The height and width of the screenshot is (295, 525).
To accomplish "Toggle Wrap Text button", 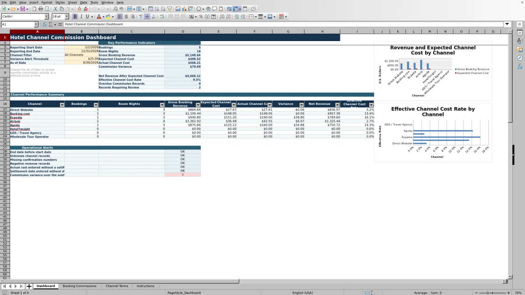I will point(162,17).
